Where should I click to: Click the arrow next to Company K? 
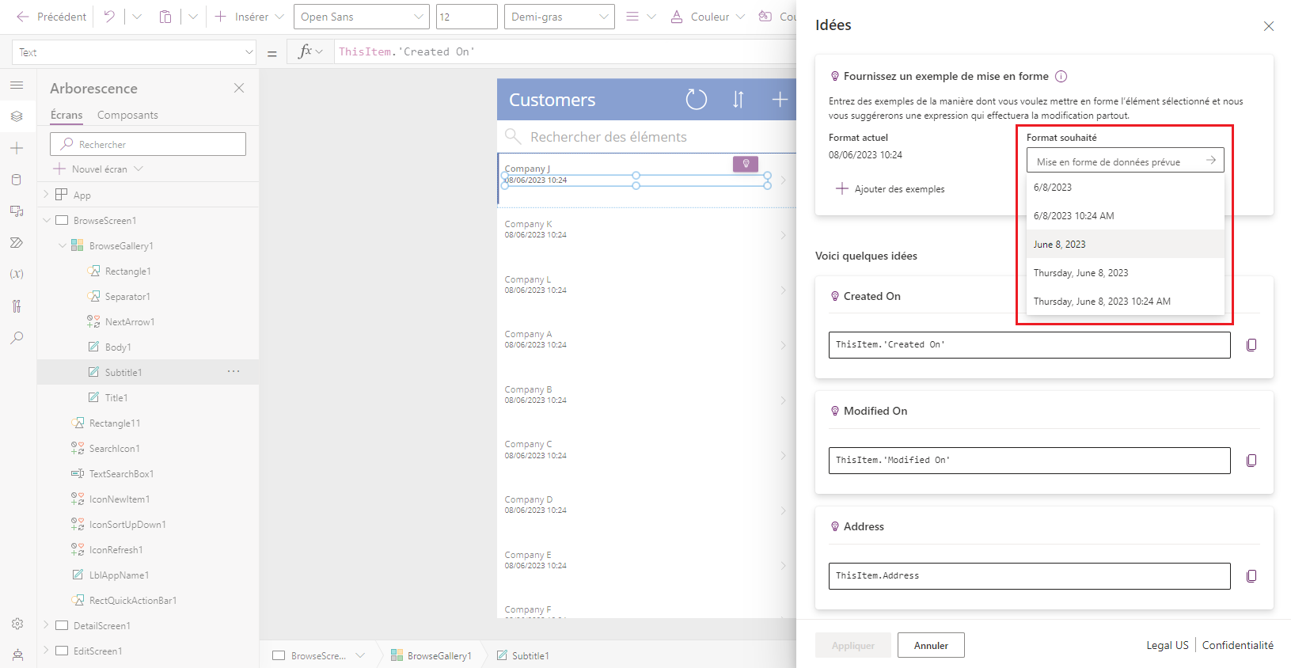pos(783,235)
